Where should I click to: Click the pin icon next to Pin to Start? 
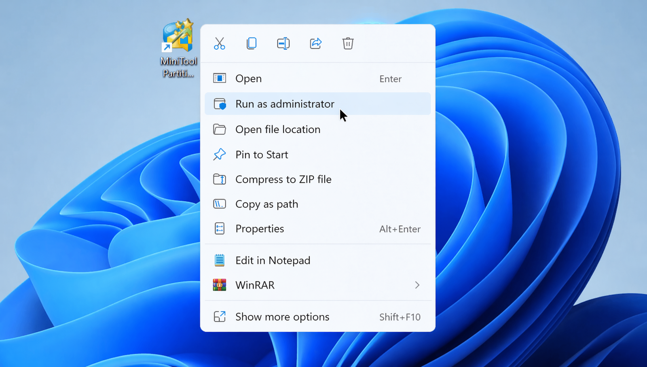pos(220,154)
